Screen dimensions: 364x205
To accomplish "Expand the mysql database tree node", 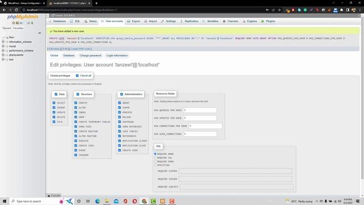I will [3, 46].
